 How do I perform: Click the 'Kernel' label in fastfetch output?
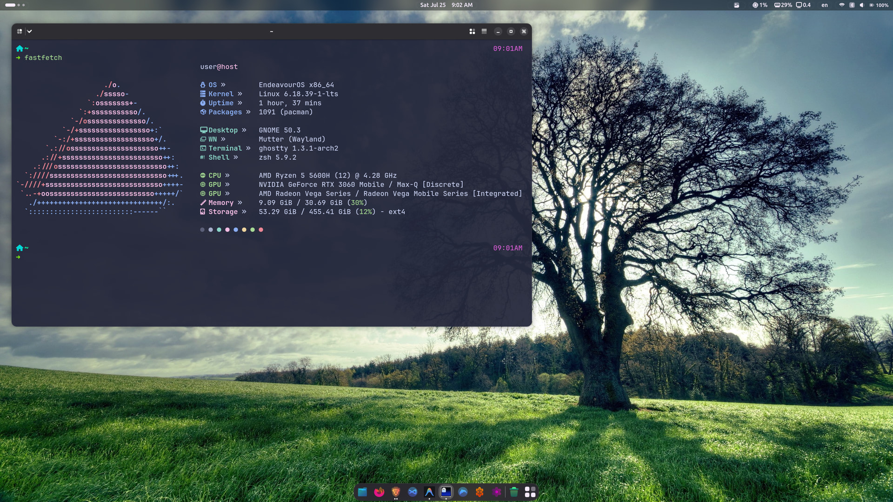click(221, 94)
